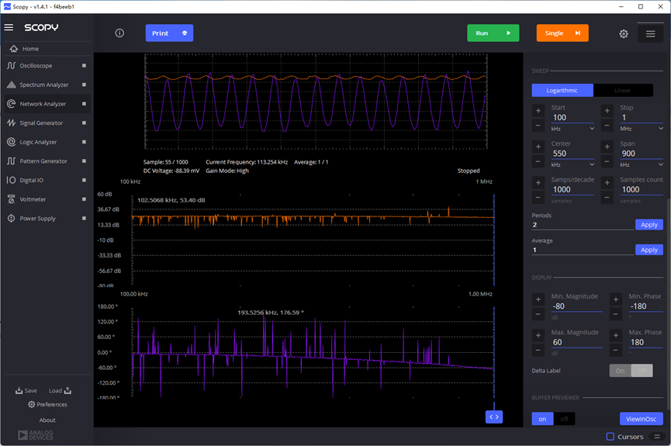The width and height of the screenshot is (671, 446).
Task: Click the Digital IO instrument icon
Action: tap(11, 180)
